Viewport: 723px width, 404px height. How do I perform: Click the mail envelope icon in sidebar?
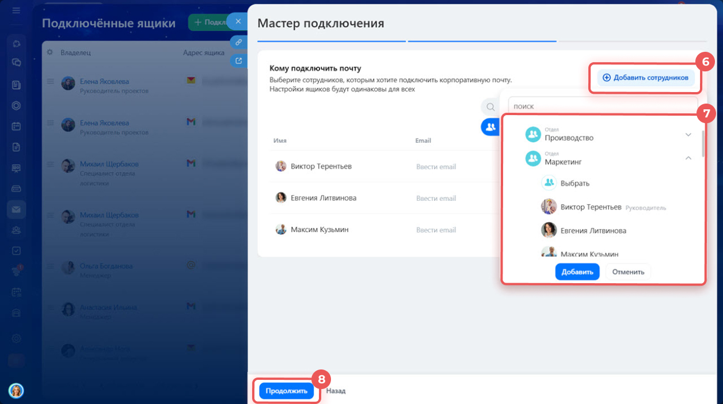[x=16, y=209]
